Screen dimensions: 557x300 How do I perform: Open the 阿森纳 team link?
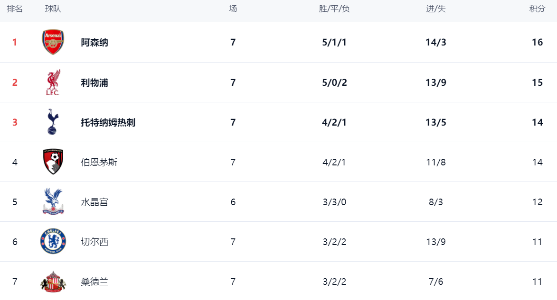pyautogui.click(x=94, y=42)
